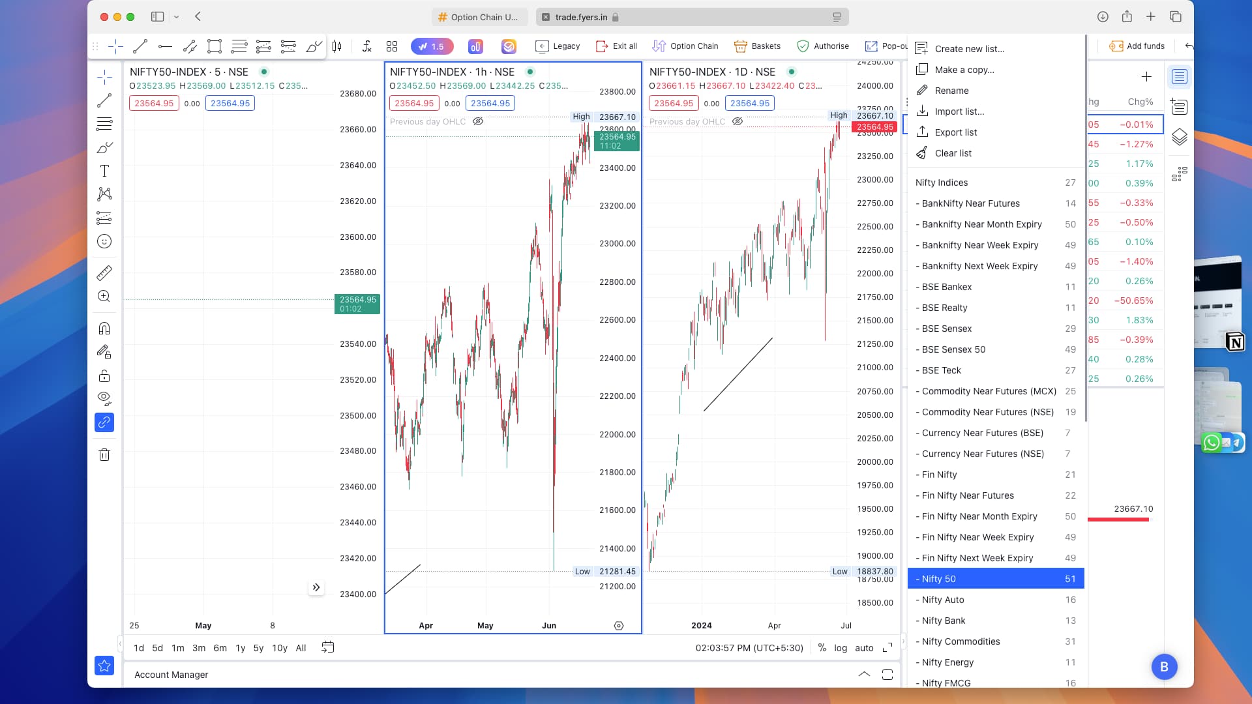This screenshot has width=1252, height=704.
Task: Click the trash remove objects icon
Action: coord(104,454)
